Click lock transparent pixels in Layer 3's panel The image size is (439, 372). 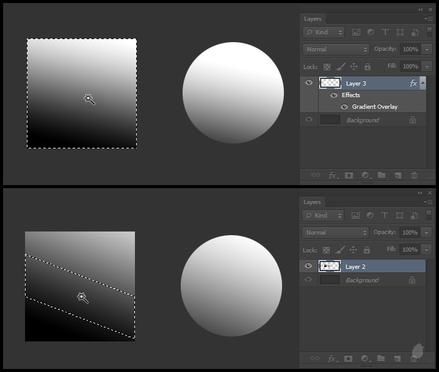point(327,67)
